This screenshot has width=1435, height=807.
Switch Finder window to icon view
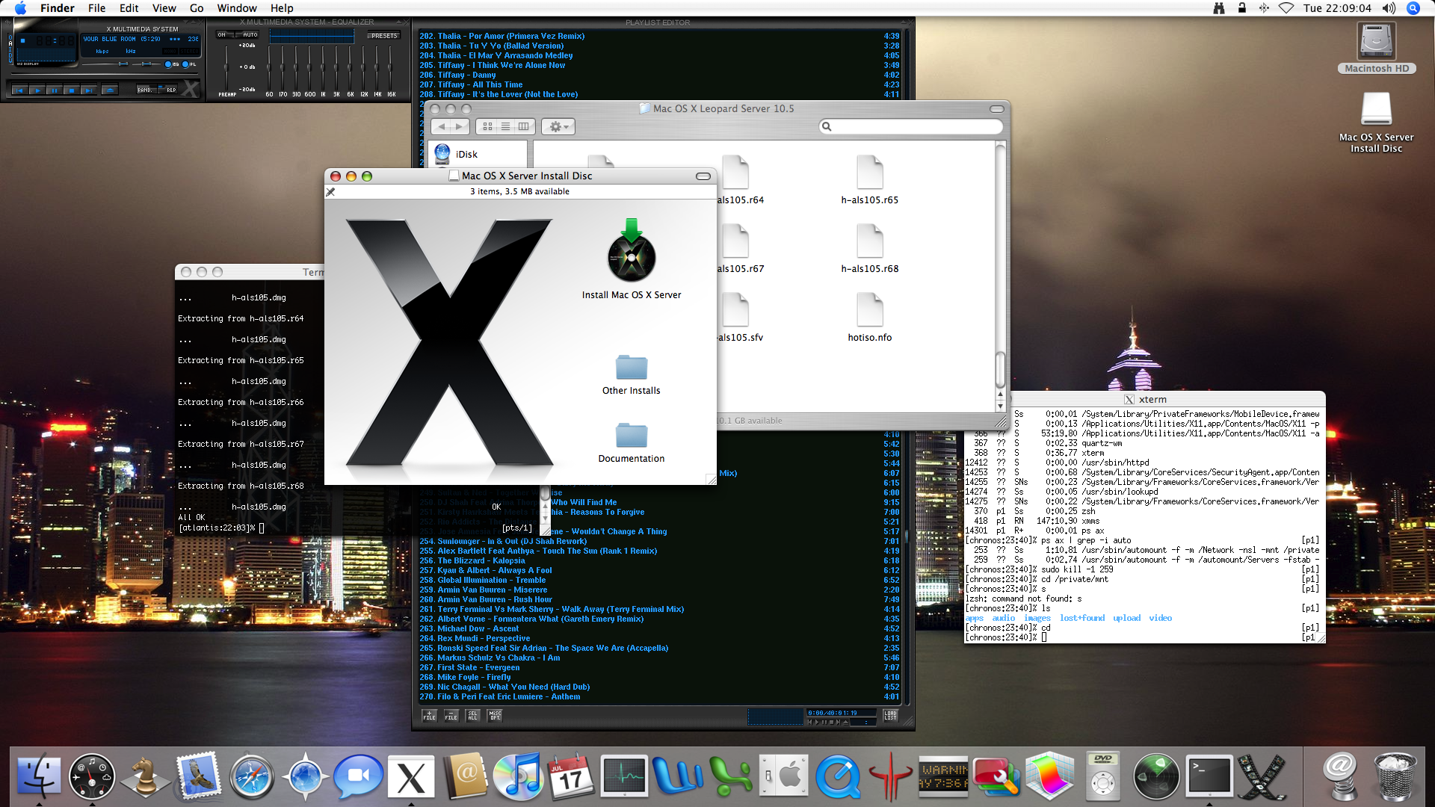click(487, 127)
